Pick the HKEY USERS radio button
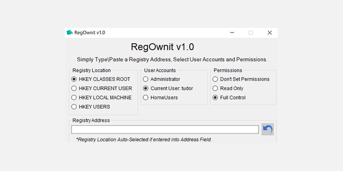343x171 pixels. point(74,107)
